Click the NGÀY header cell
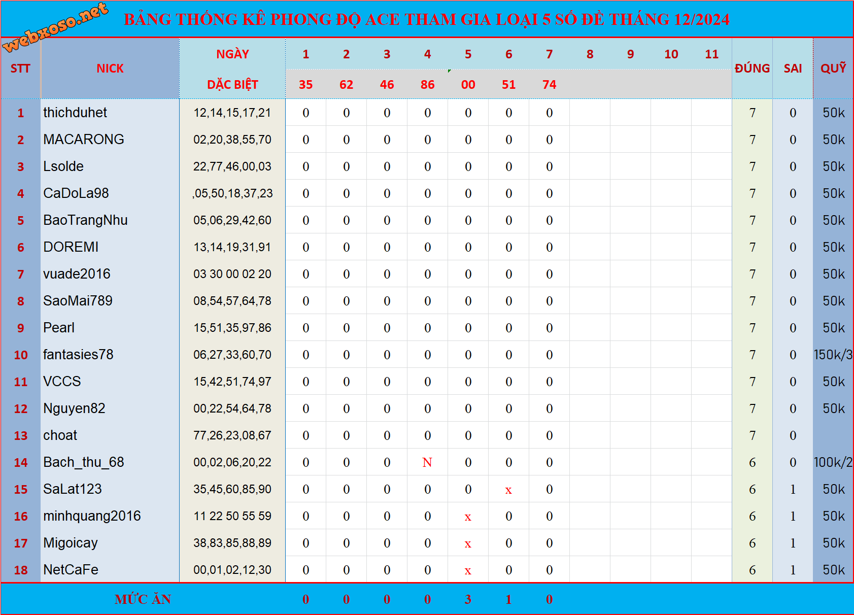The height and width of the screenshot is (615, 854). click(x=232, y=54)
